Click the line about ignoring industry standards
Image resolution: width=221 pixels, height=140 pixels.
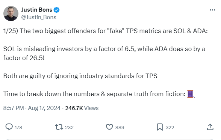(80, 76)
